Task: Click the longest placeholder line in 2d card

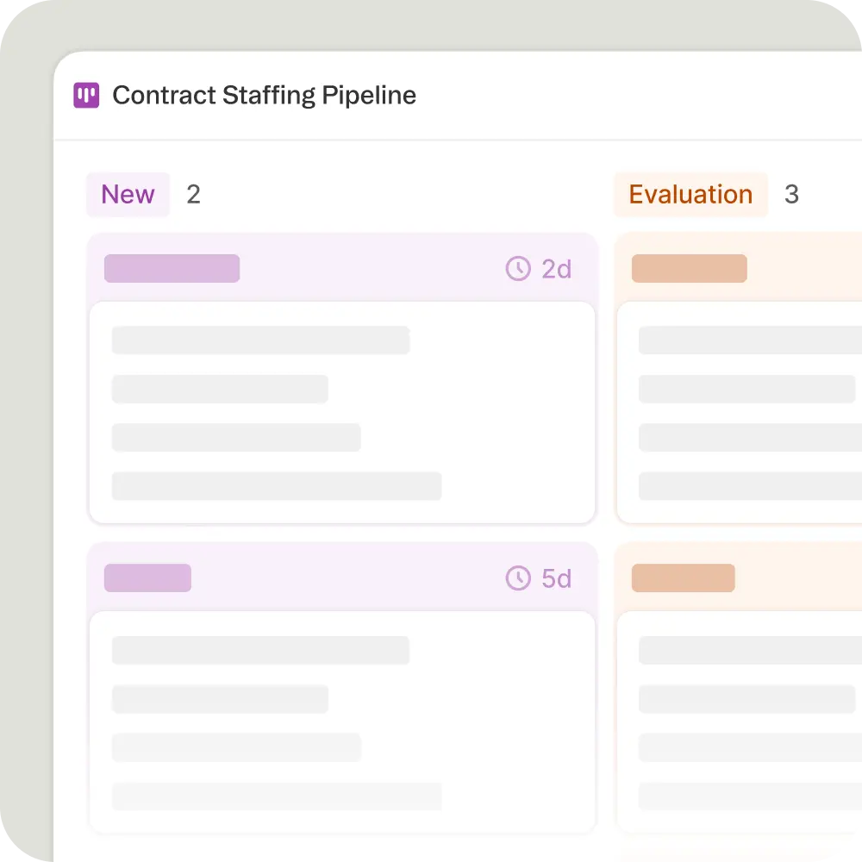Action: (277, 486)
